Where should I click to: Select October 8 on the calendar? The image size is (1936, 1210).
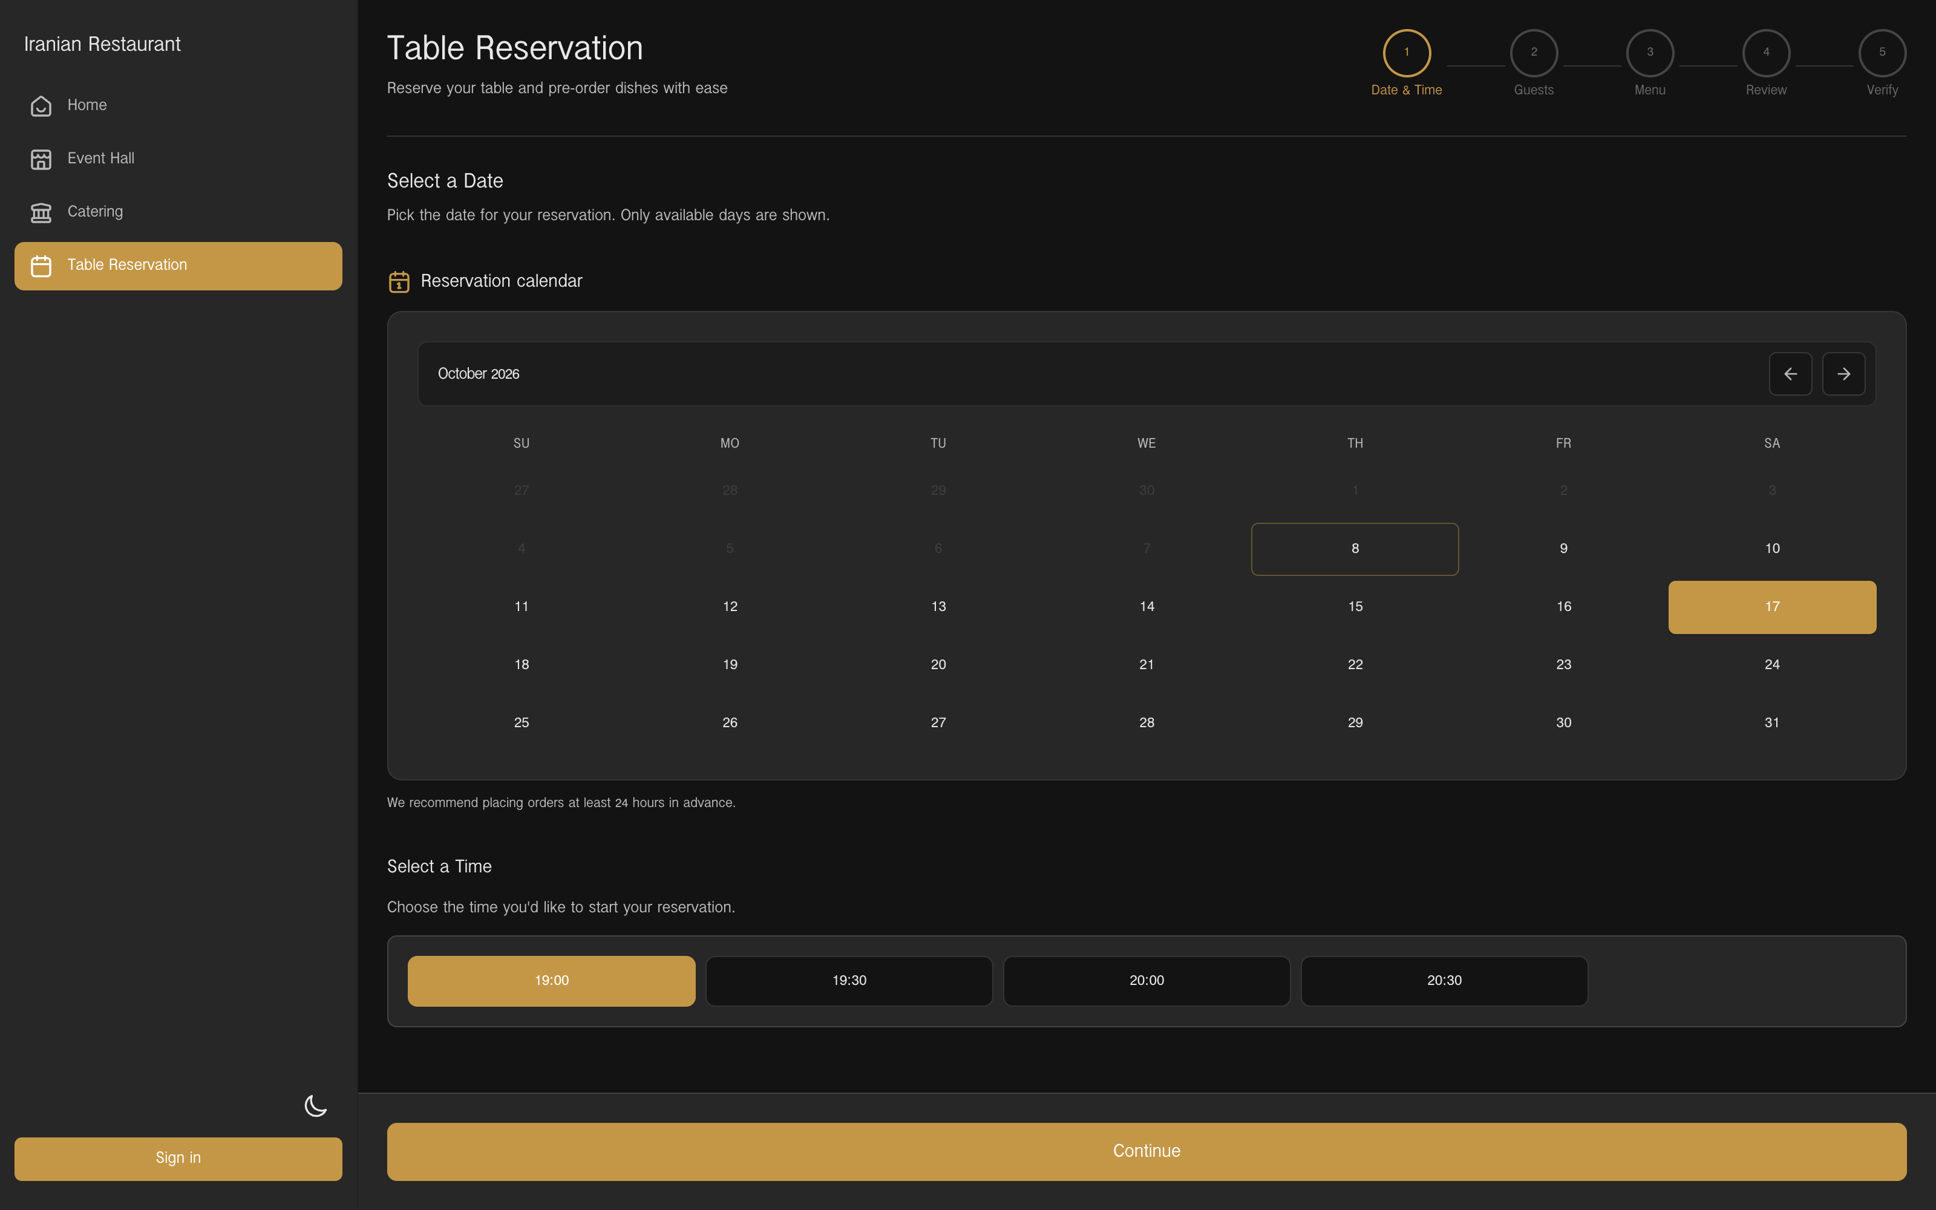point(1355,549)
